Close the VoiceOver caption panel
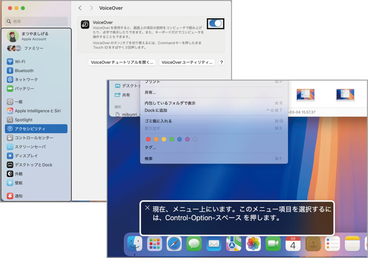Viewport: 368px width, 258px height. point(147,208)
